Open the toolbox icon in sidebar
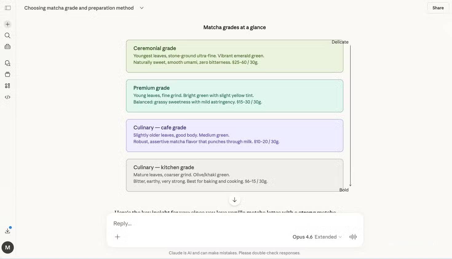 [8, 47]
